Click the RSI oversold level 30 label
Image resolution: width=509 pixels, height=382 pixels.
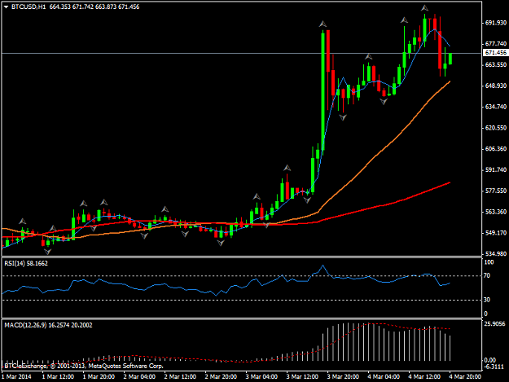pos(487,300)
